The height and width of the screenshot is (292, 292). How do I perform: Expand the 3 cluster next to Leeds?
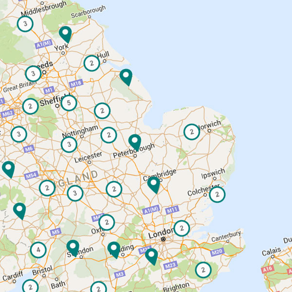[33, 74]
